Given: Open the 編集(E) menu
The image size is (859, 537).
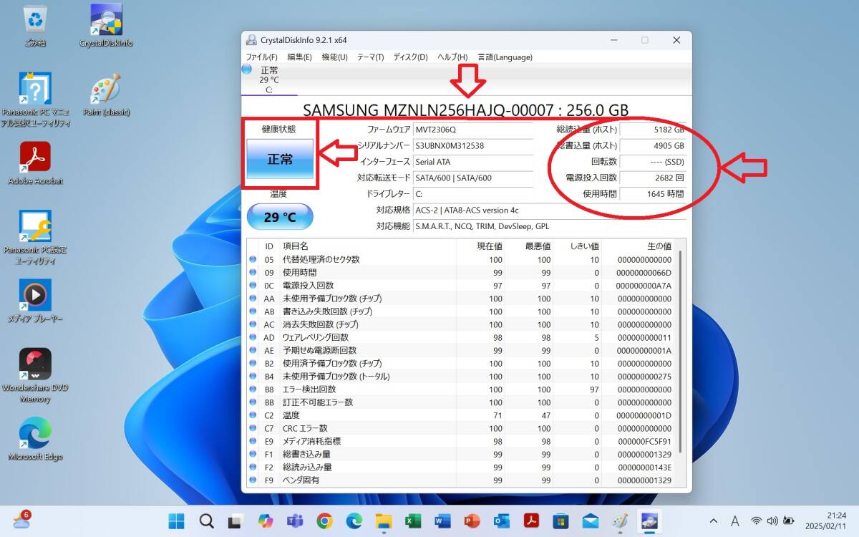Looking at the screenshot, I should 299,57.
